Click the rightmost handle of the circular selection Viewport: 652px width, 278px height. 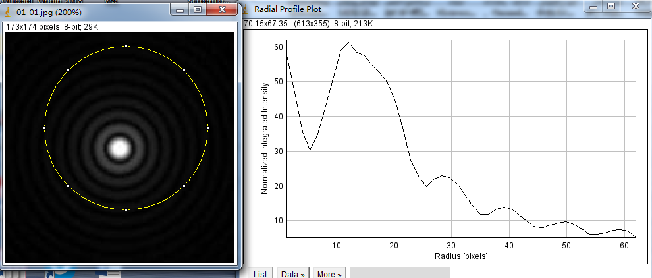[x=207, y=128]
